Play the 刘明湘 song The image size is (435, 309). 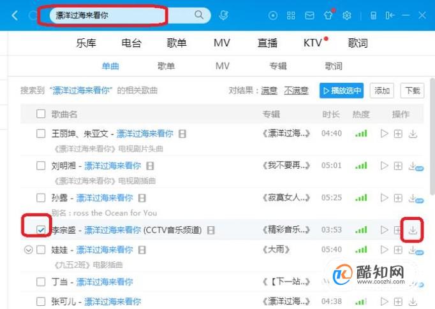coord(384,166)
